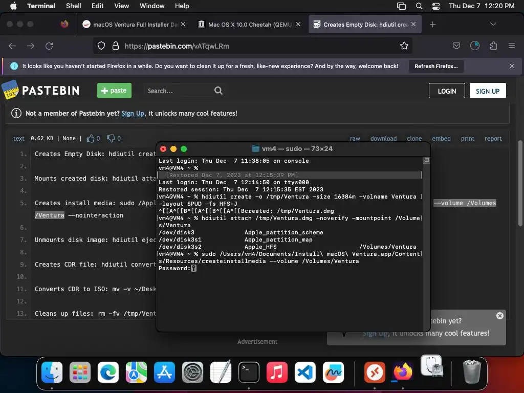524x393 pixels.
Task: Open Visual Studio Code from the Dock
Action: pyautogui.click(x=305, y=373)
